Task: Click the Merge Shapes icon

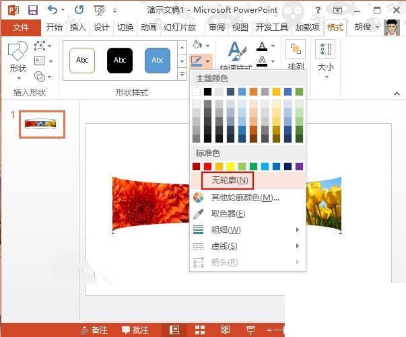Action: [x=40, y=76]
